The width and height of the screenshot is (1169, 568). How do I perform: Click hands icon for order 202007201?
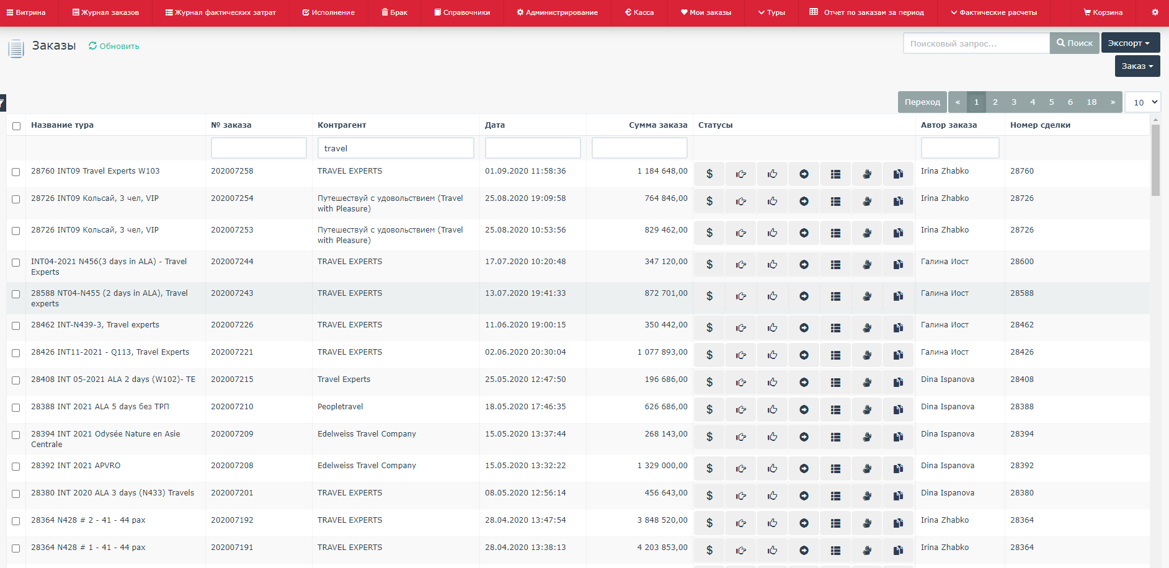coord(867,496)
